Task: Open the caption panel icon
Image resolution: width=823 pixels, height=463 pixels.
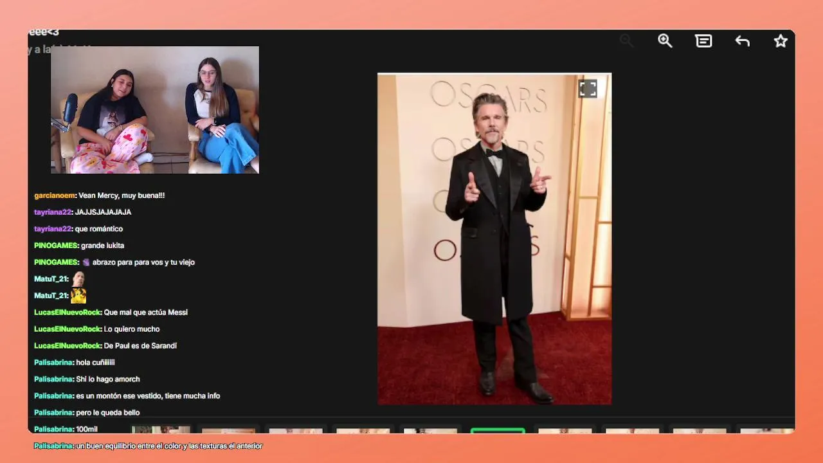Action: tap(703, 41)
